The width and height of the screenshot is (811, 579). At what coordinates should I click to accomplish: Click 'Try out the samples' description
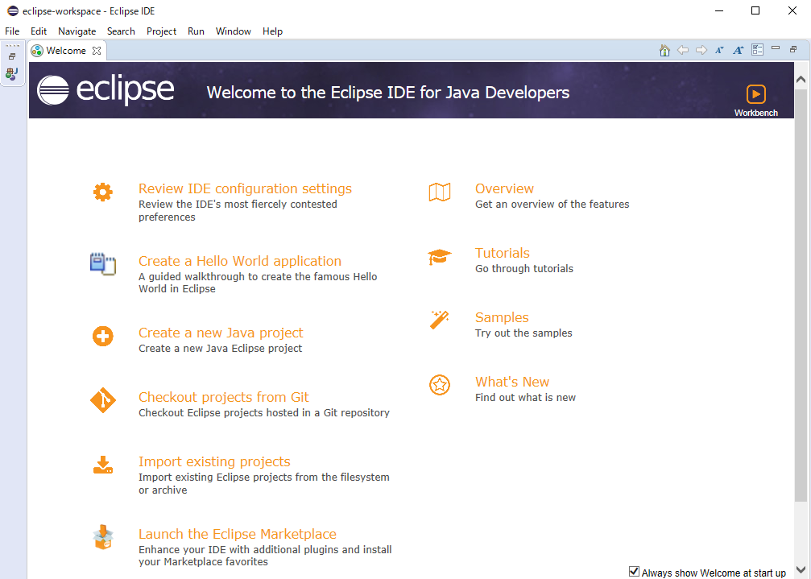pos(523,333)
